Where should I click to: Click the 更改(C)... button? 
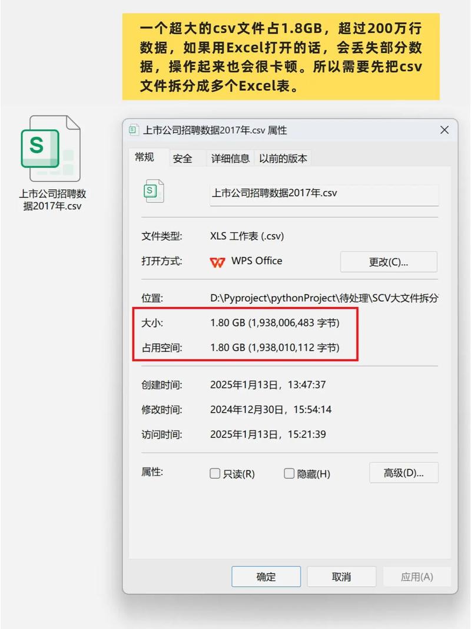point(388,261)
